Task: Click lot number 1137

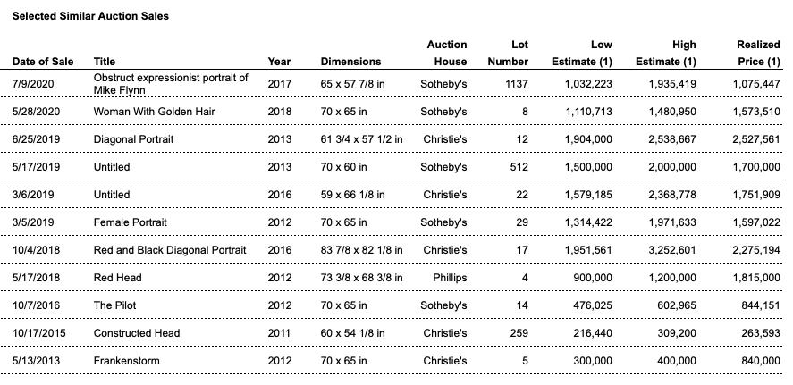Action: point(516,84)
